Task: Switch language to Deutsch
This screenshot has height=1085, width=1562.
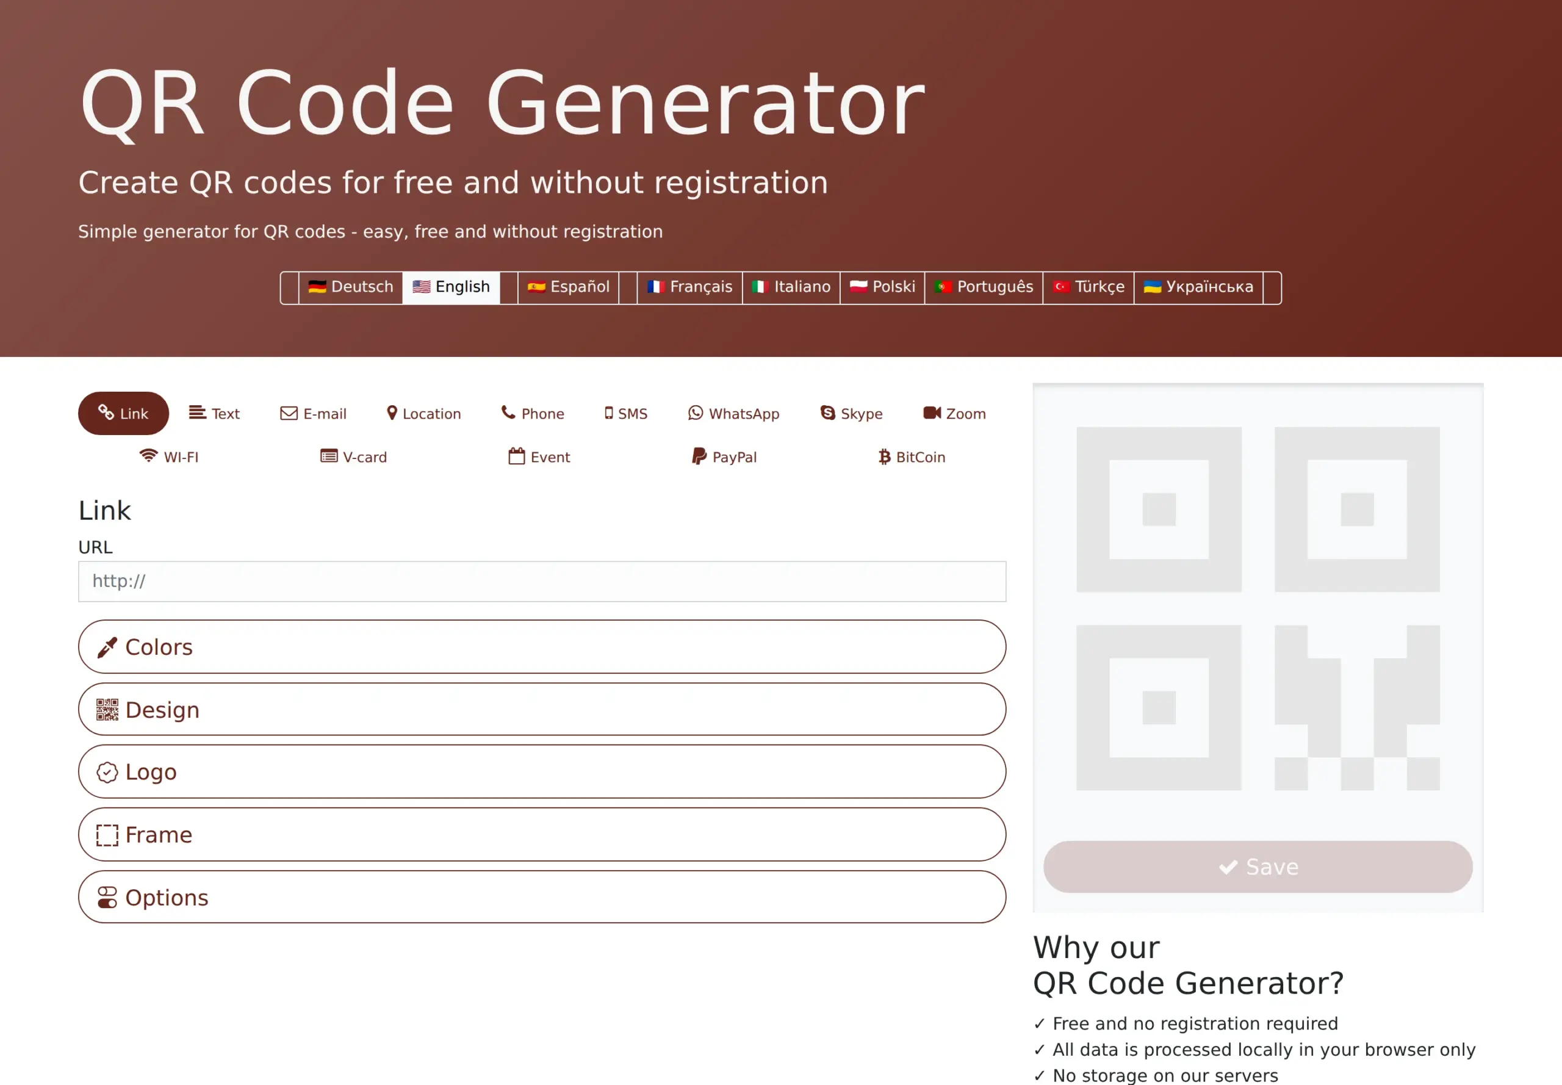Action: pos(351,287)
